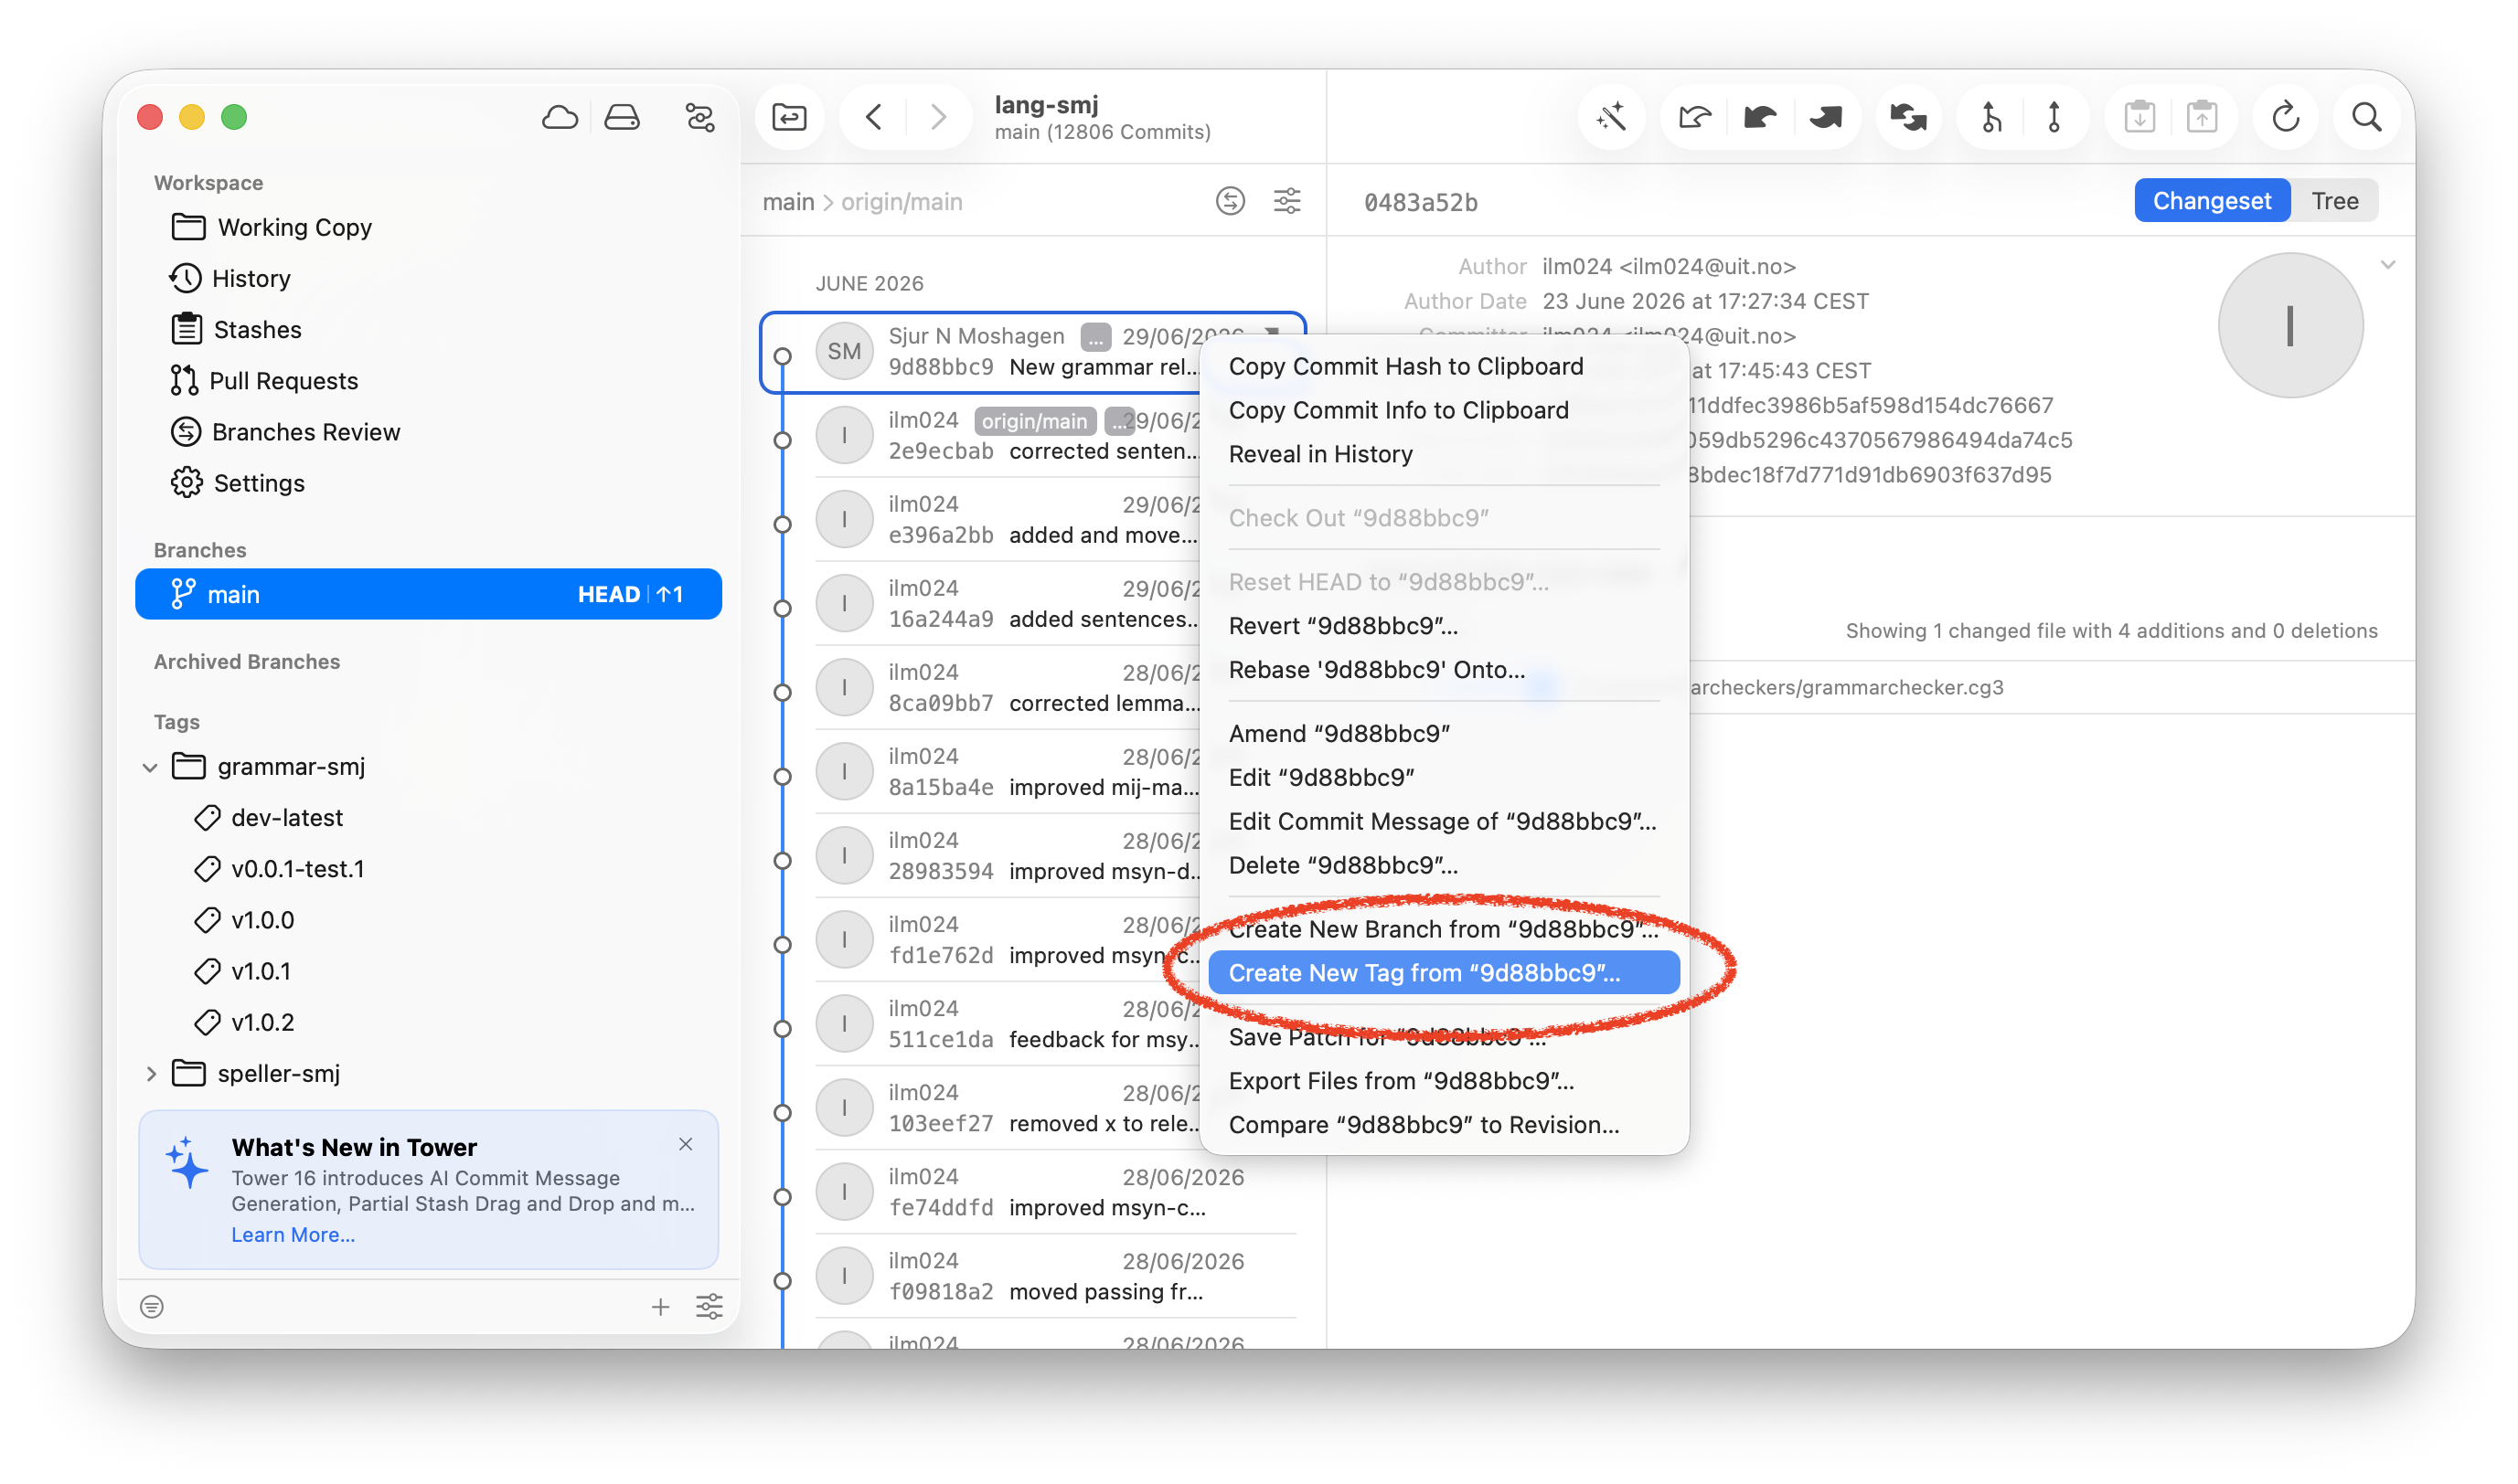This screenshot has height=1484, width=2518.
Task: Open the search magnifier in toolbar
Action: click(x=2366, y=118)
